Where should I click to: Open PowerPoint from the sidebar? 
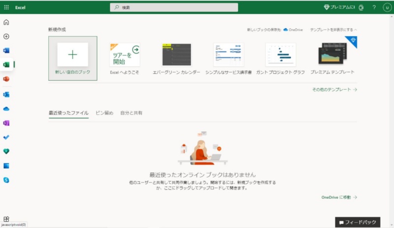click(6, 79)
